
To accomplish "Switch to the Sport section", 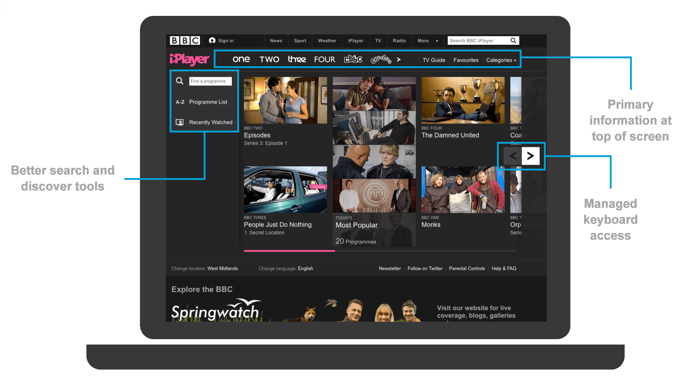I will (x=300, y=41).
